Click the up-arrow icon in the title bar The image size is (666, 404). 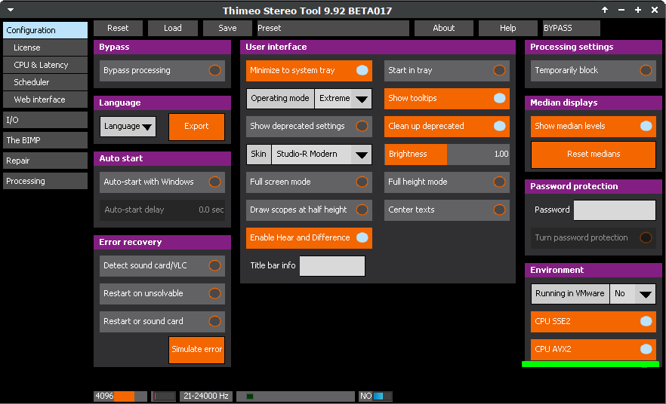tap(605, 10)
